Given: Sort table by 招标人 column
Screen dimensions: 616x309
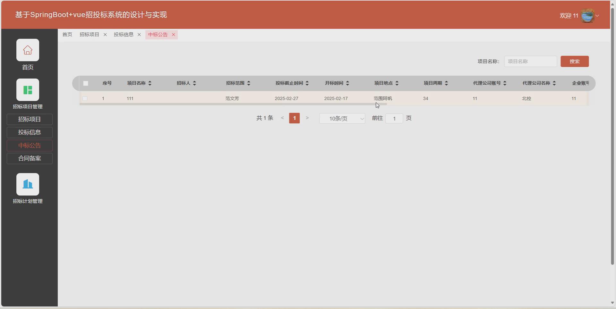Looking at the screenshot, I should click(194, 83).
